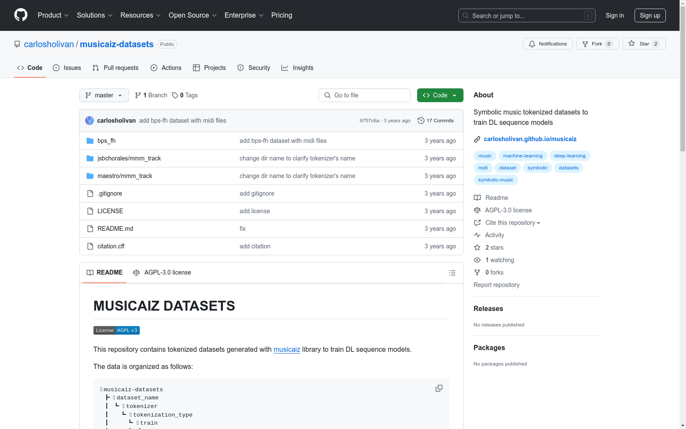This screenshot has height=429, width=686.
Task: Expand the Product menu
Action: pyautogui.click(x=53, y=15)
